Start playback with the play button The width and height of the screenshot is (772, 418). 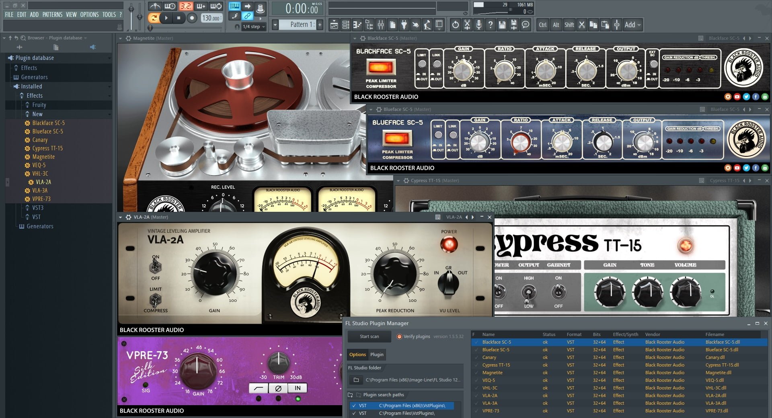point(166,18)
